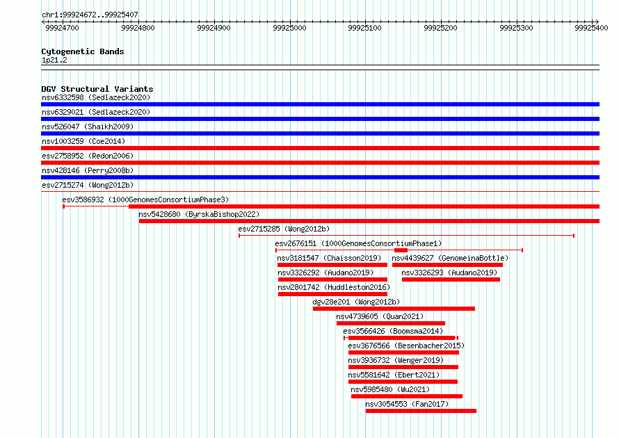Click the 99925100 ruler position
This screenshot has width=619, height=438.
point(364,28)
